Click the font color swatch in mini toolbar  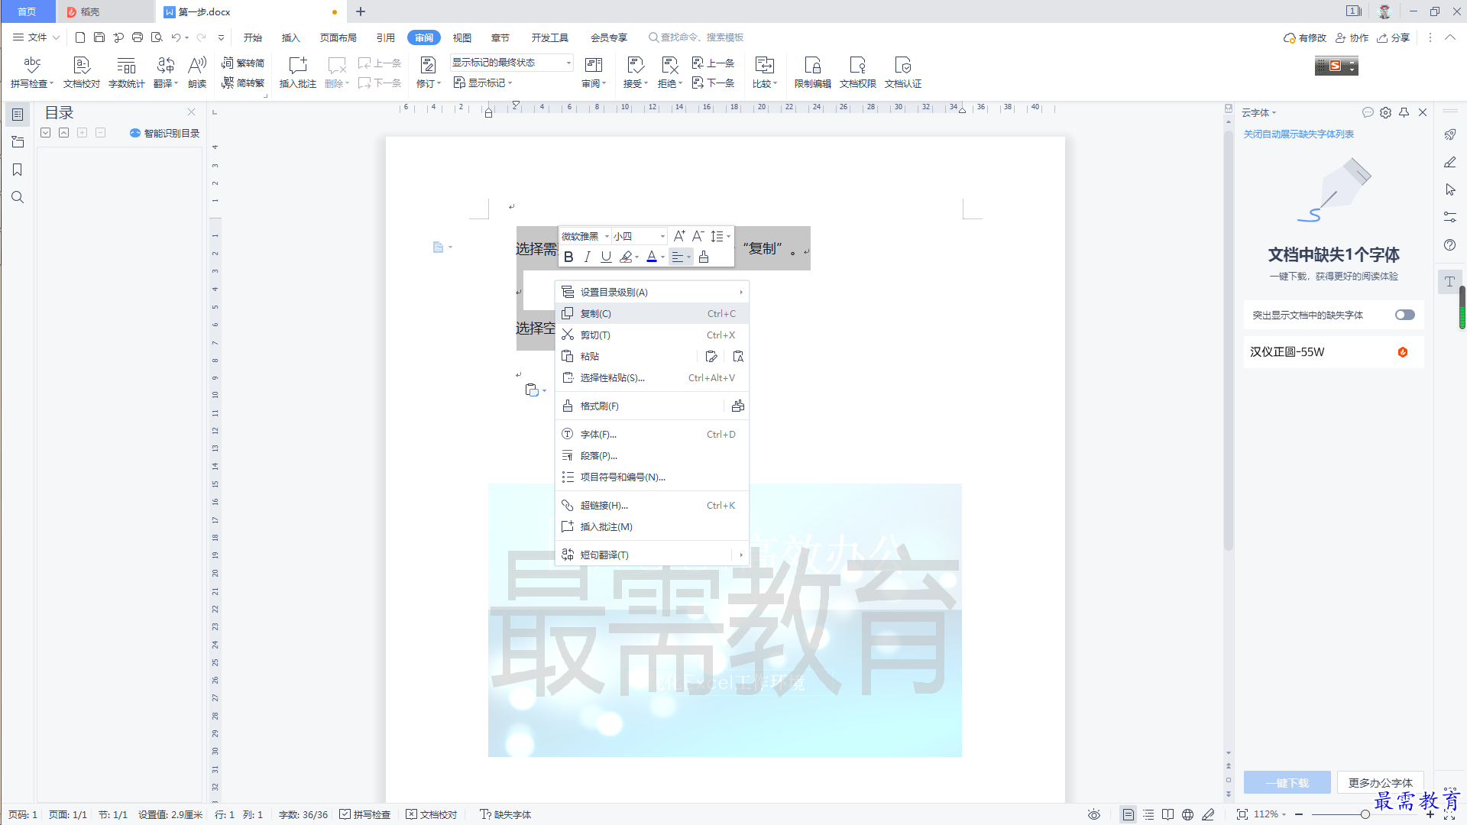652,257
